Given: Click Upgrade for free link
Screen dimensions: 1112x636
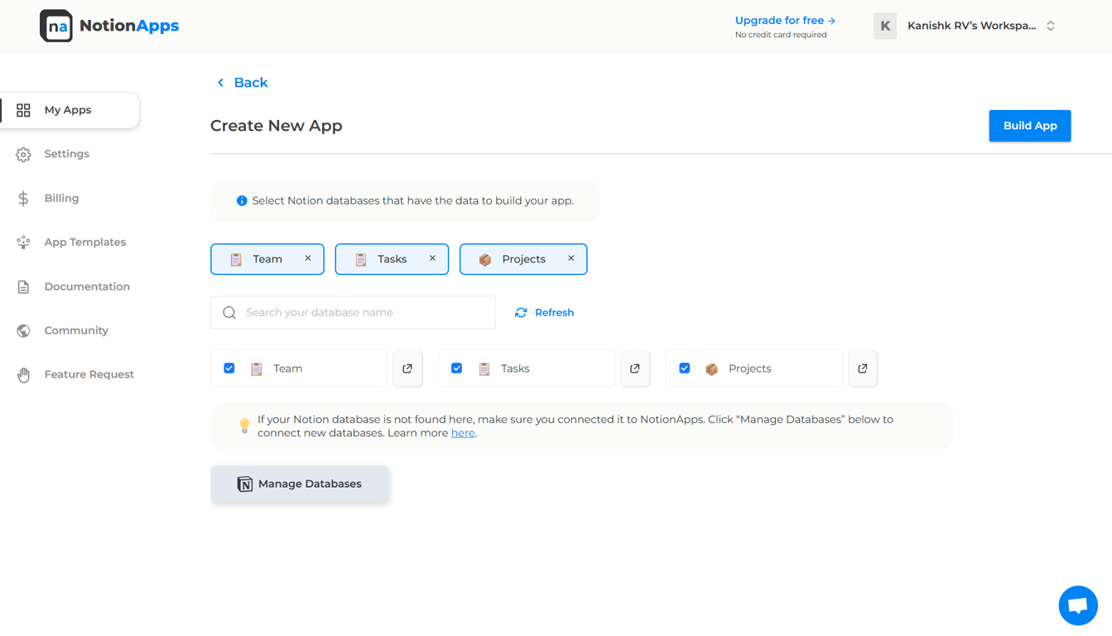Looking at the screenshot, I should point(785,20).
